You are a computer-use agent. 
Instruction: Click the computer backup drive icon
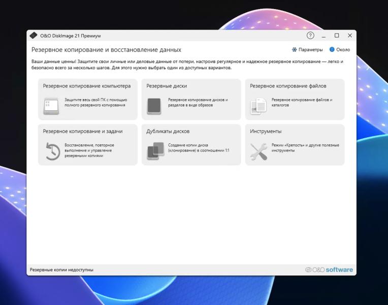pos(51,106)
